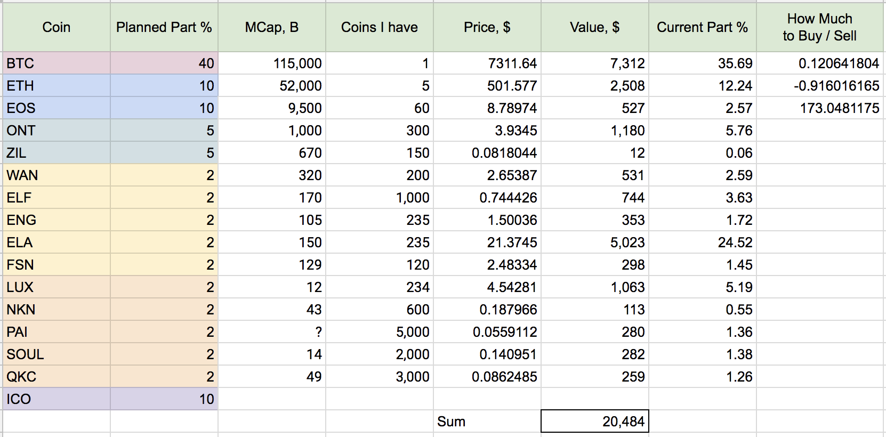Click the EOS buy/sell value 173.0481175

pos(820,108)
